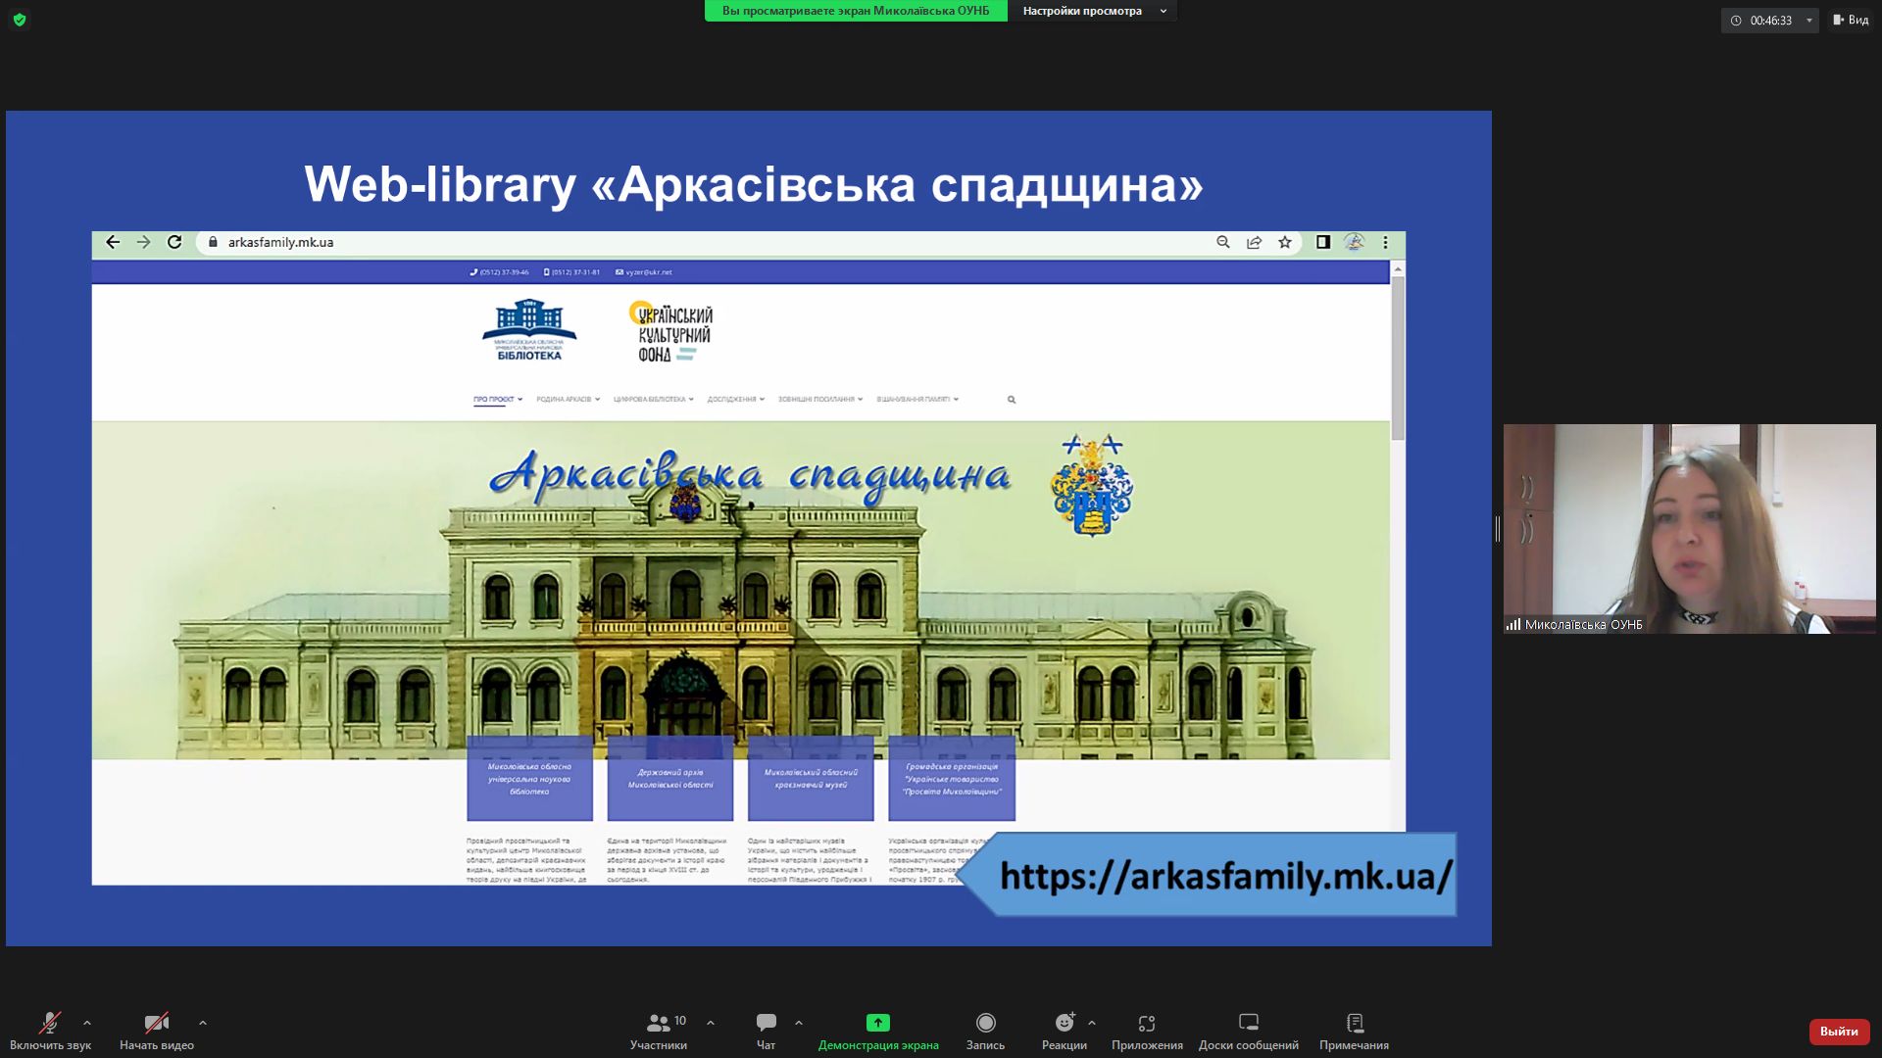Start video with camera toggle
Screen dimensions: 1882x1058
pyautogui.click(x=156, y=1023)
